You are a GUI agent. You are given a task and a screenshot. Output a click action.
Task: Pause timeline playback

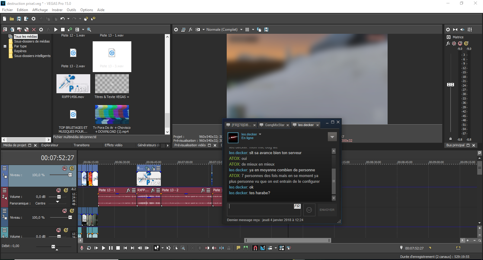pos(111,248)
